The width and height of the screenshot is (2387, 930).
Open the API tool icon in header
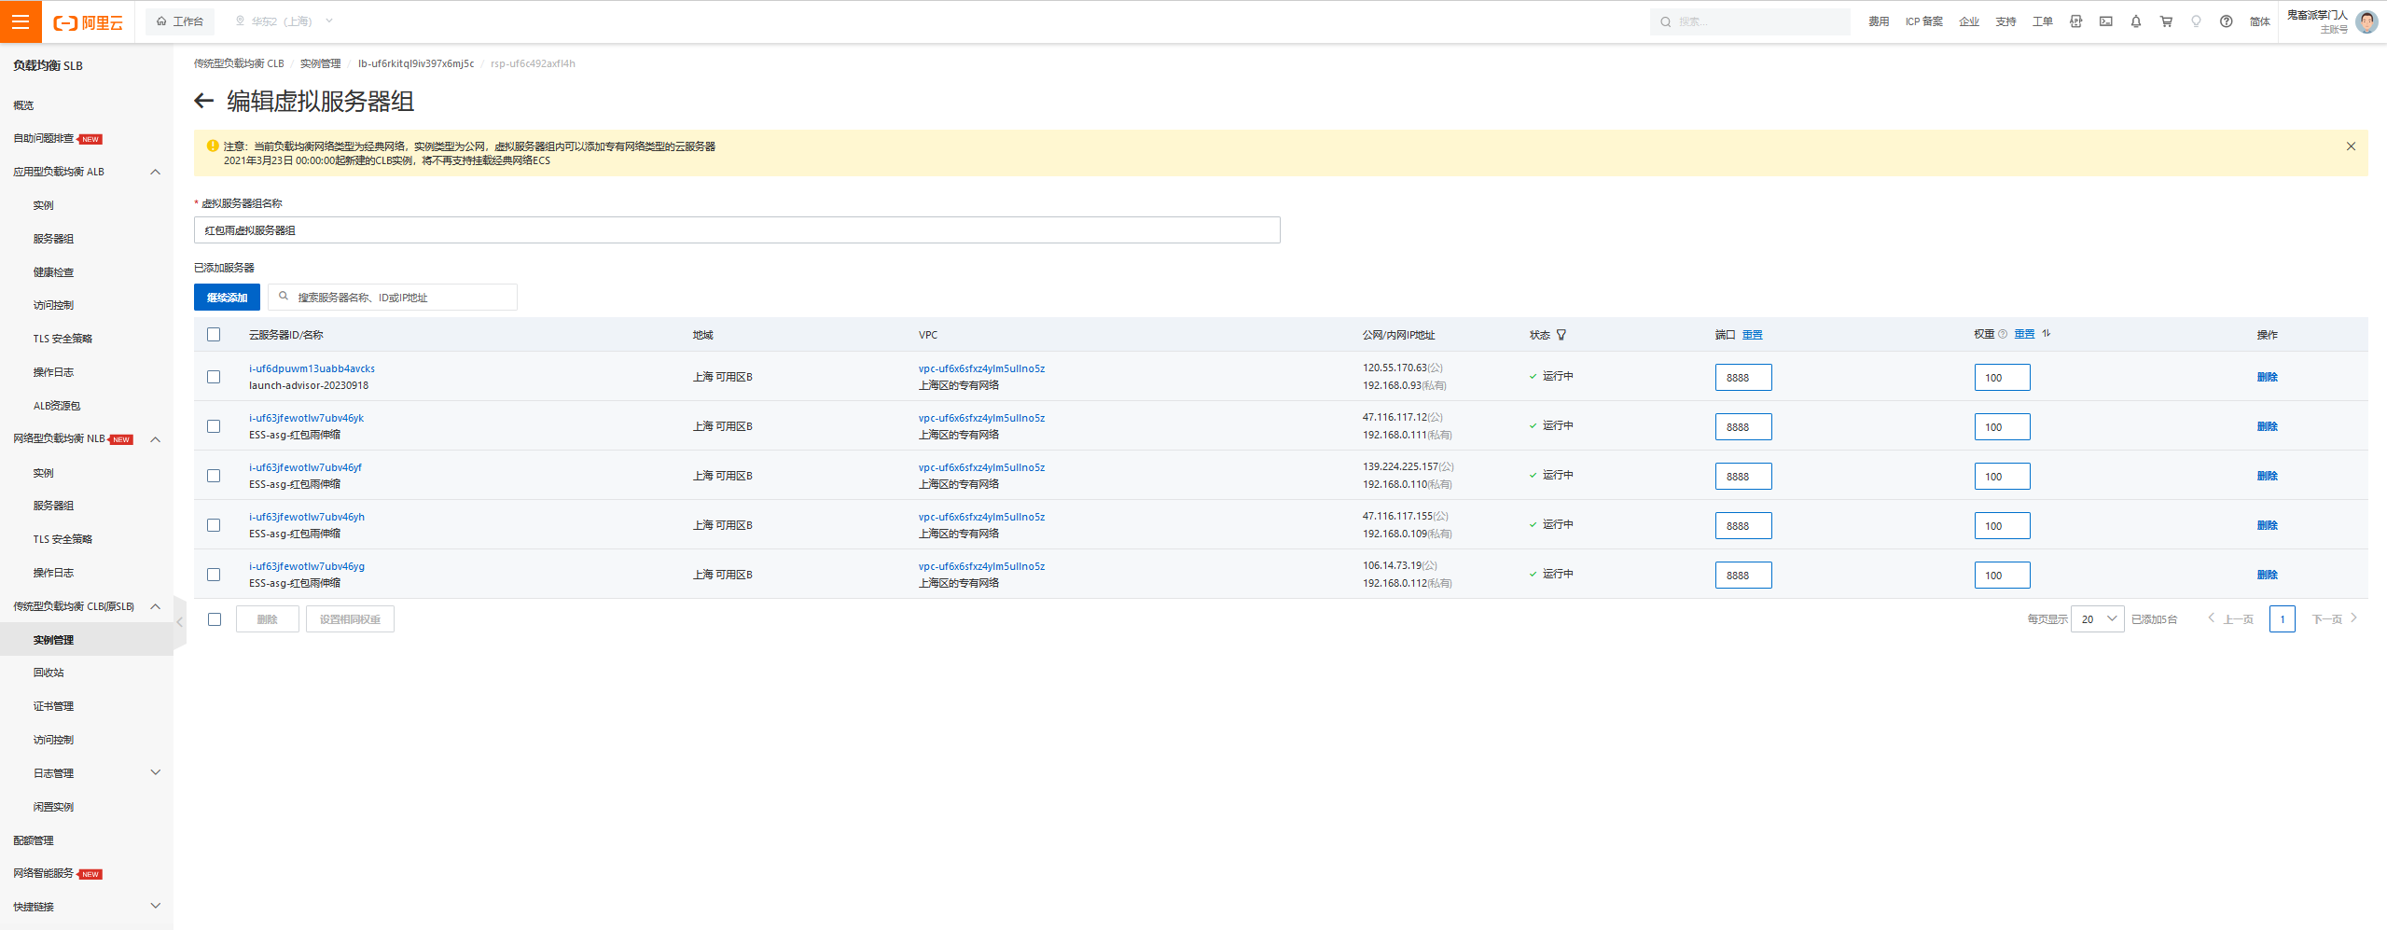[x=2075, y=21]
